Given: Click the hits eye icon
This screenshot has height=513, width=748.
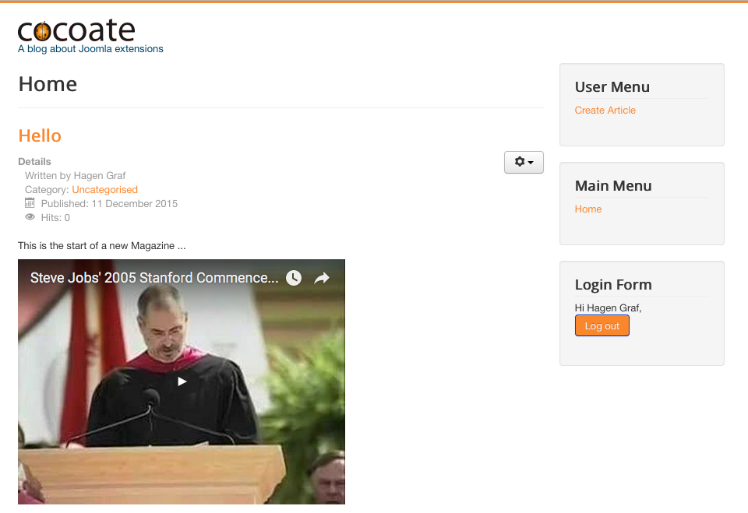Looking at the screenshot, I should pos(30,217).
